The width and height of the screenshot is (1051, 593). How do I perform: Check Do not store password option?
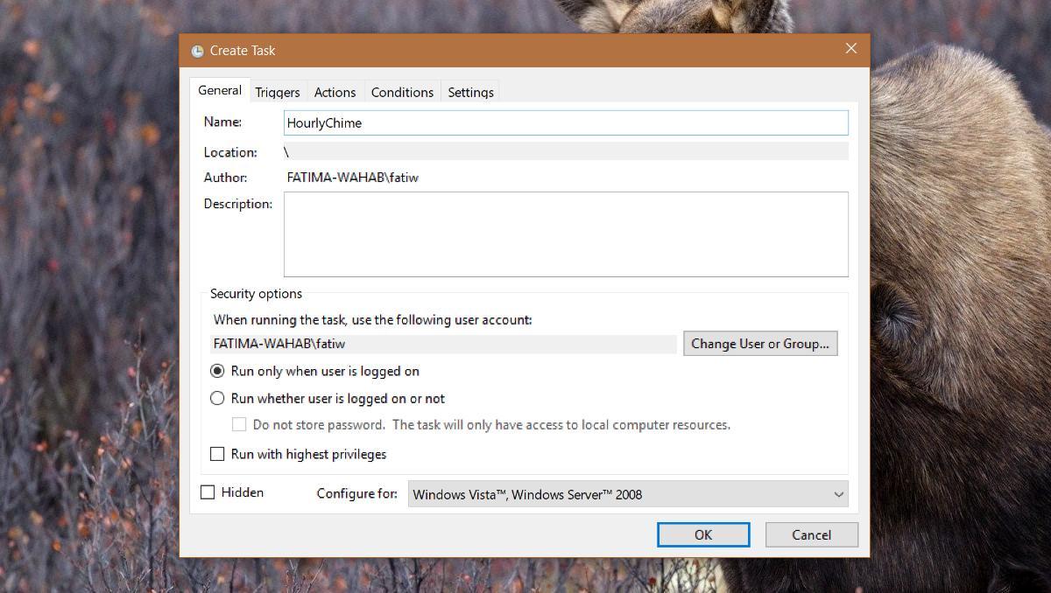[x=239, y=424]
